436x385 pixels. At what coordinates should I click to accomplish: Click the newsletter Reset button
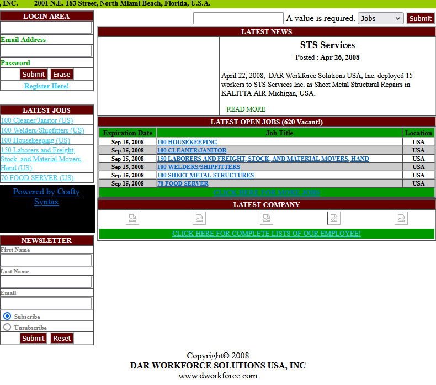tap(62, 338)
